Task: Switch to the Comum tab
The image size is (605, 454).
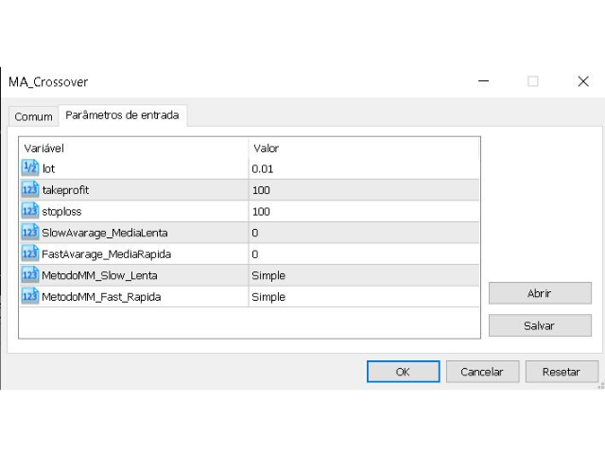Action: point(34,116)
